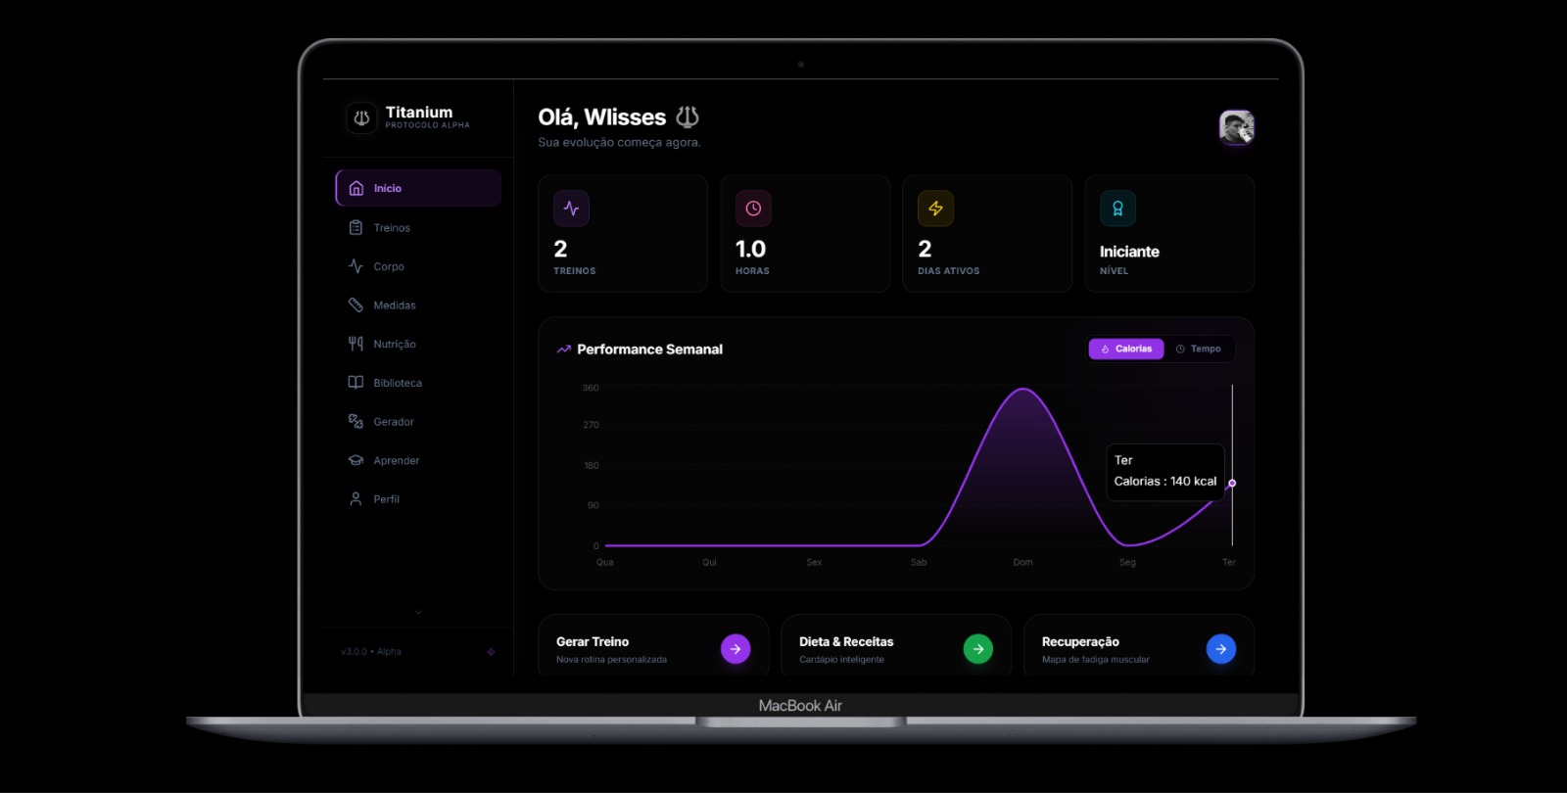Open the Perfil user icon
Image resolution: width=1567 pixels, height=793 pixels.
[x=356, y=498]
